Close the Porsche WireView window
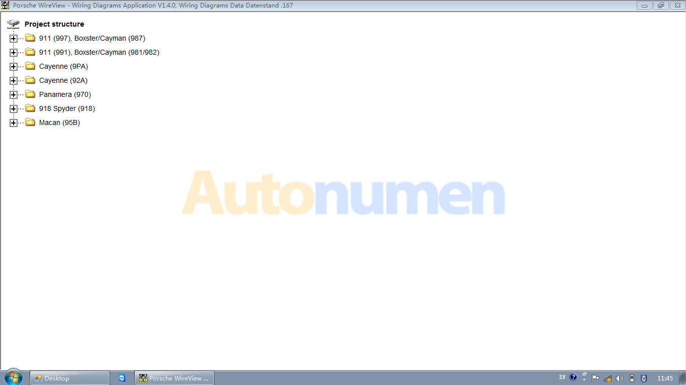The height and width of the screenshot is (385, 686). 677,6
